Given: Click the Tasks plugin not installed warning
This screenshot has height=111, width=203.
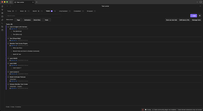Looking at the screenshot, I should 177,110.
